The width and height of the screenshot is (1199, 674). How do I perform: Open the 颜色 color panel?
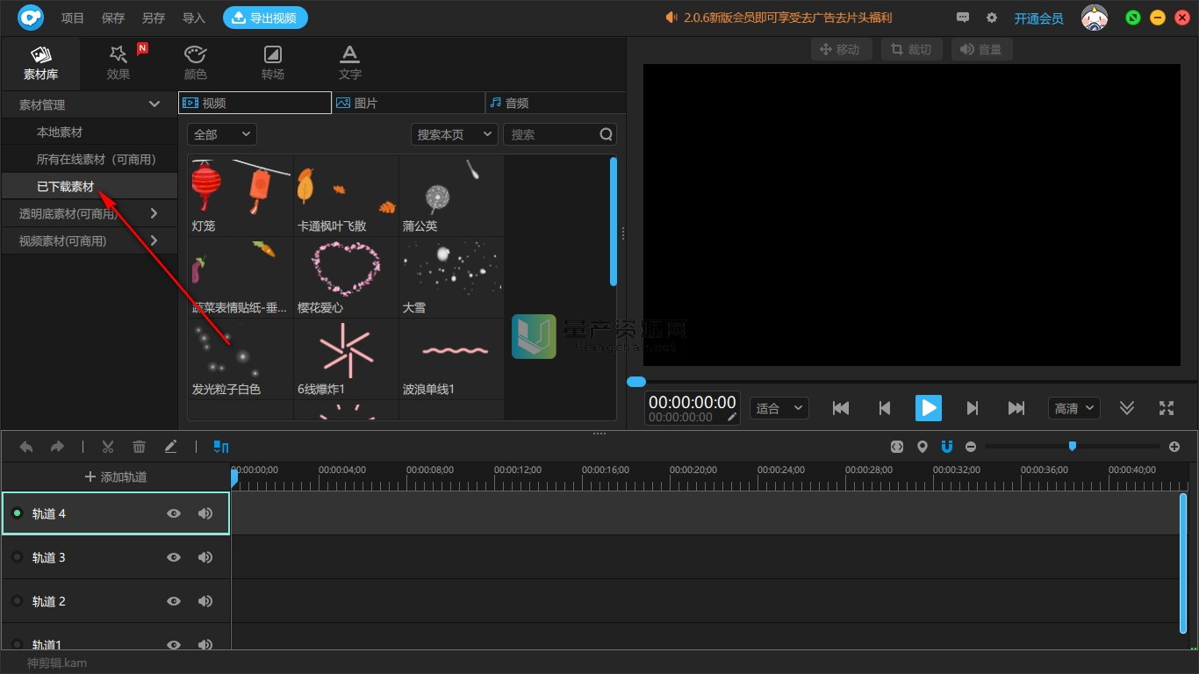click(x=196, y=63)
